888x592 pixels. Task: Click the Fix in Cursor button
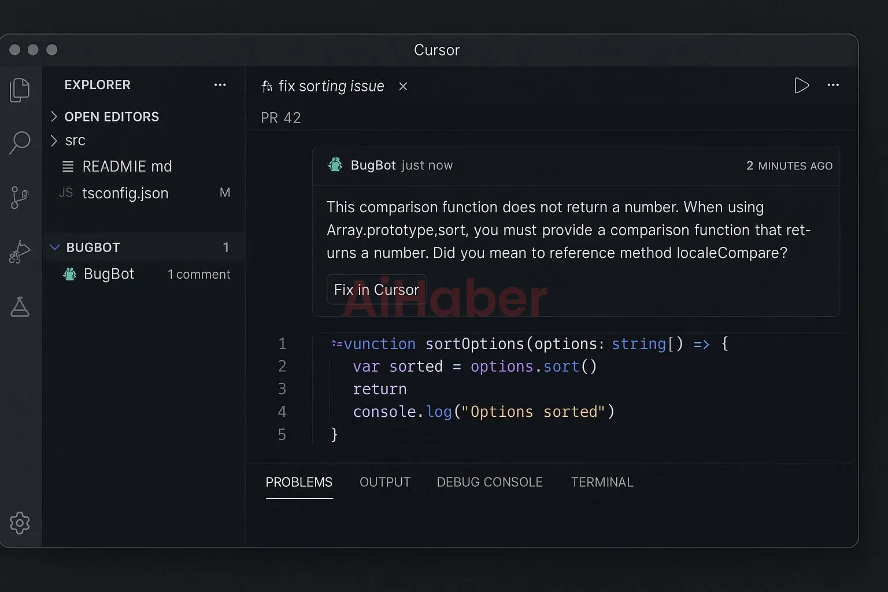pos(376,289)
